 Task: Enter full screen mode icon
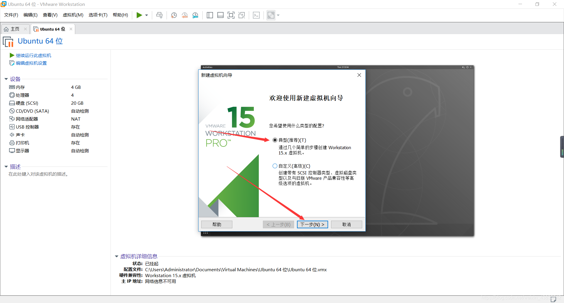pyautogui.click(x=231, y=15)
